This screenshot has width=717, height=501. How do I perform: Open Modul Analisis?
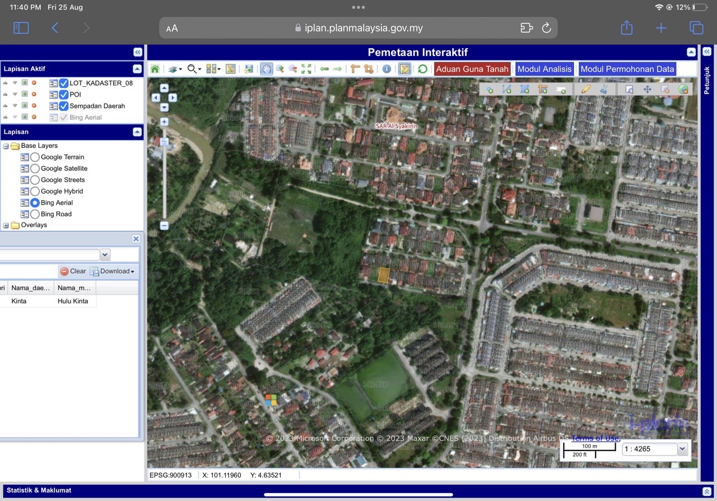[x=544, y=69]
